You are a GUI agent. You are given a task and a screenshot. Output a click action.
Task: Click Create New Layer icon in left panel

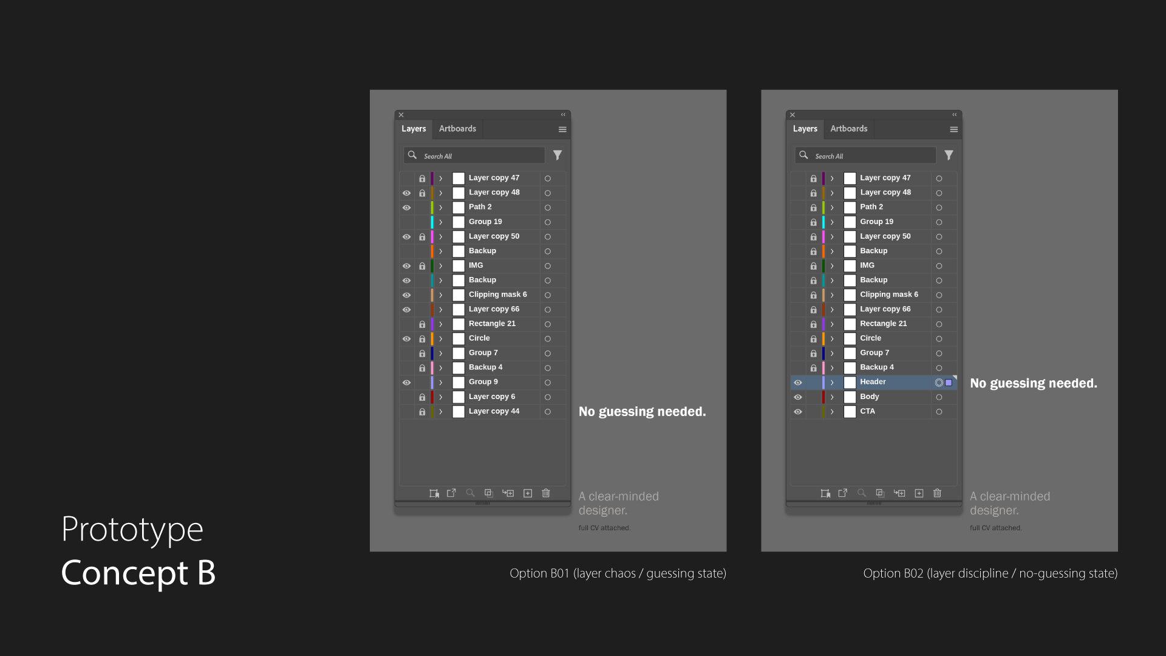[528, 493]
